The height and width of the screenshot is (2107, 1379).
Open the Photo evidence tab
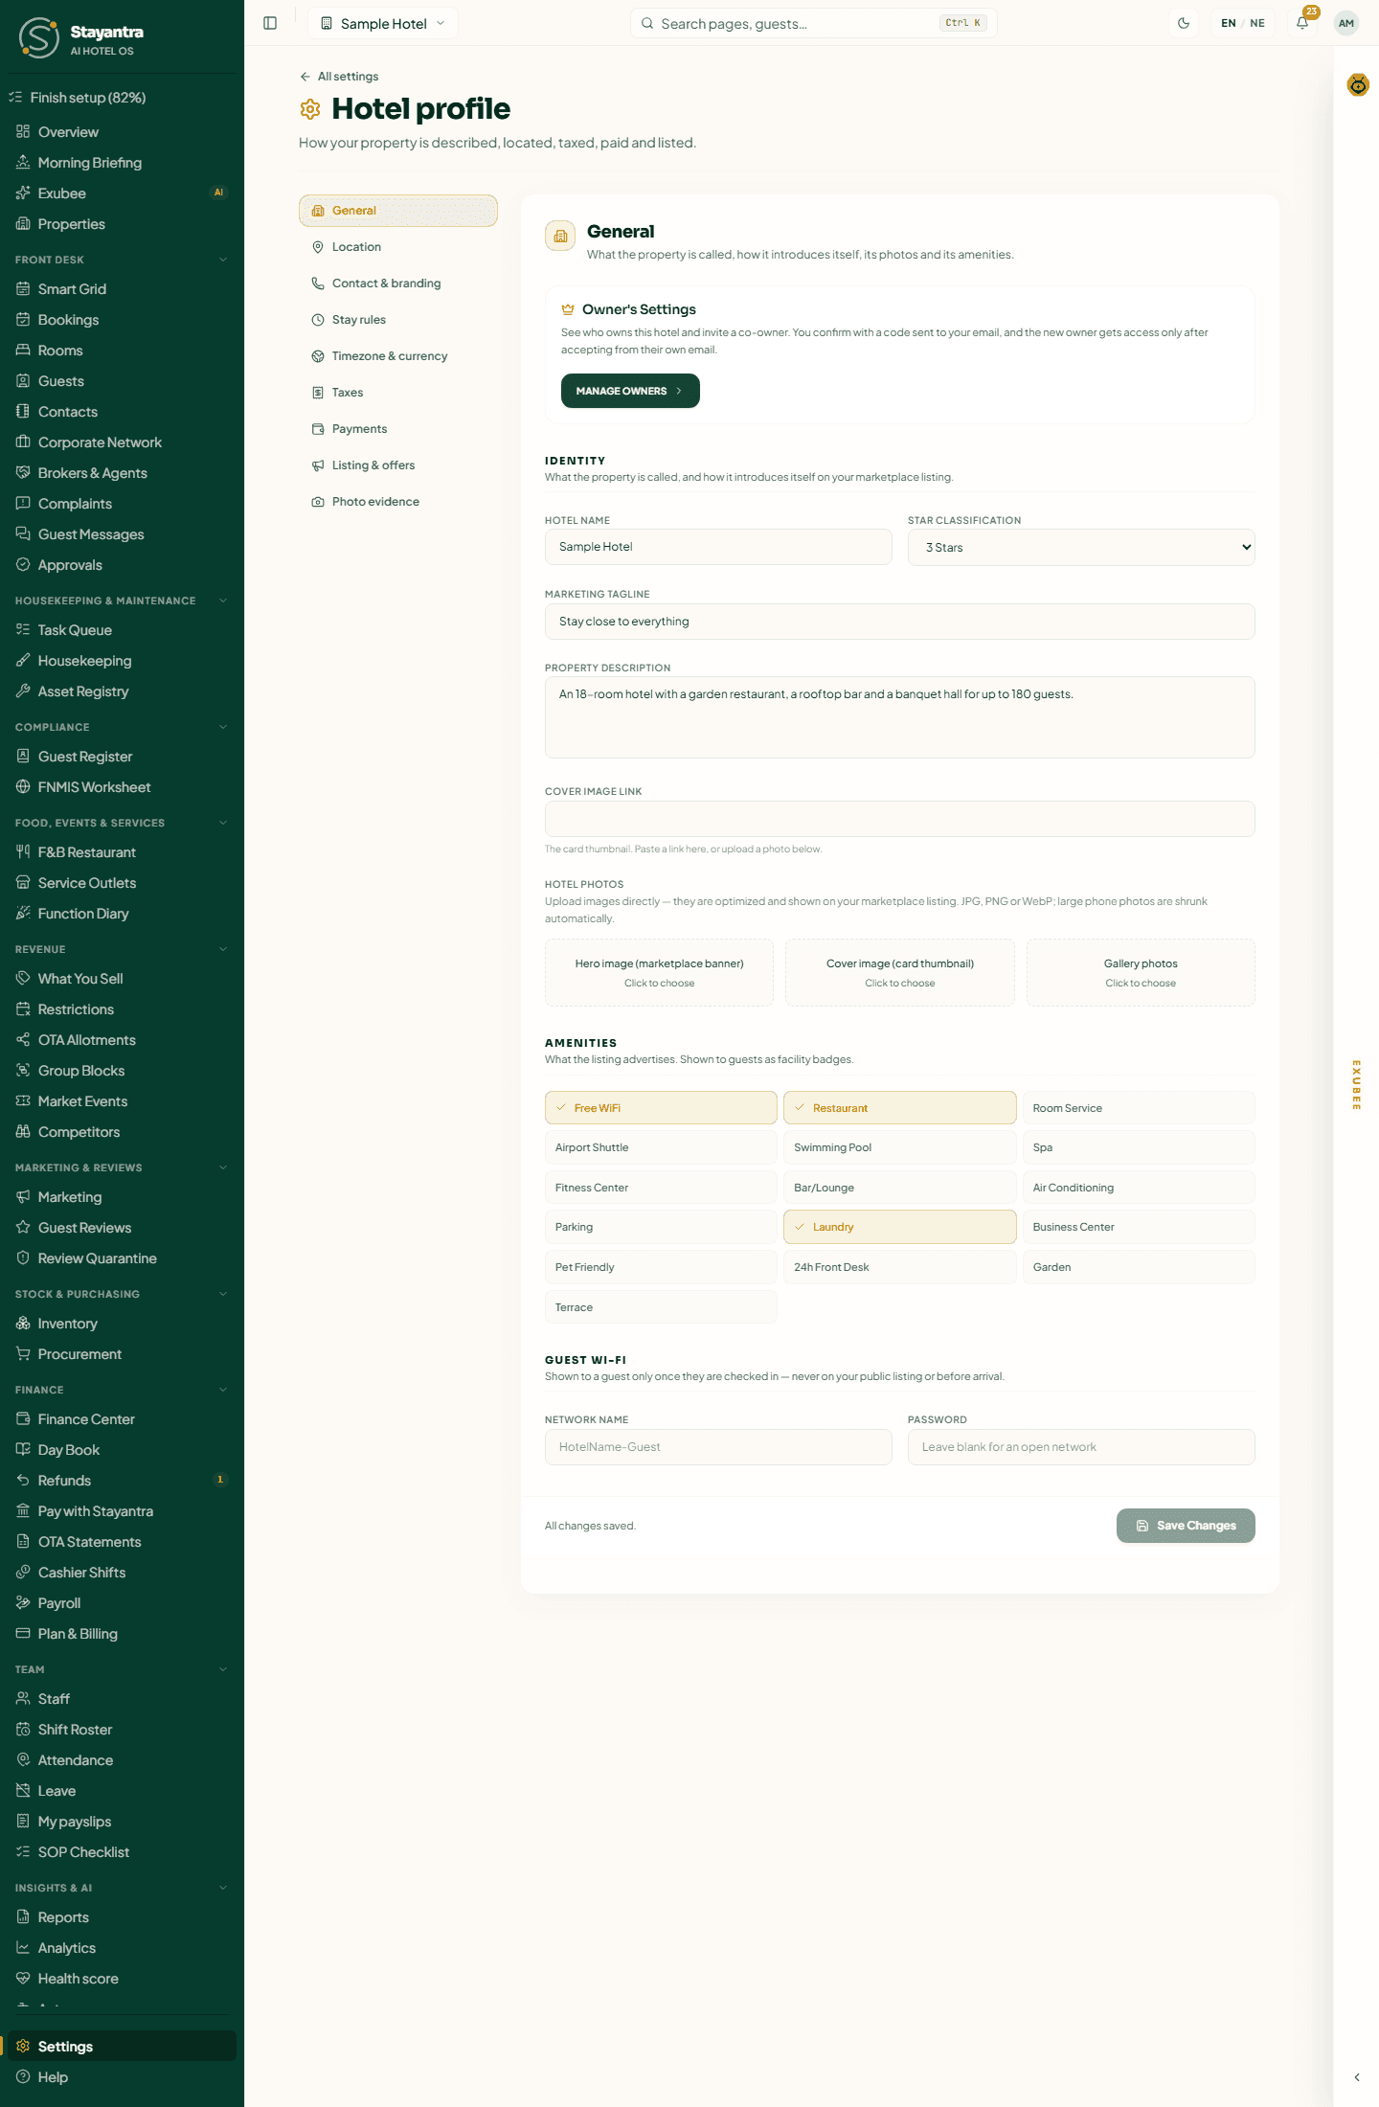click(397, 502)
